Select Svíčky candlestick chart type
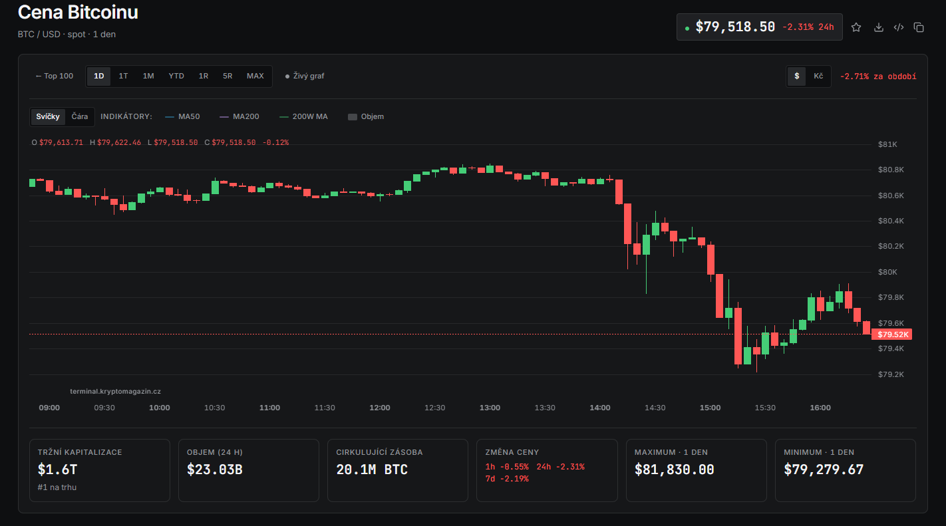The image size is (946, 526). point(48,116)
